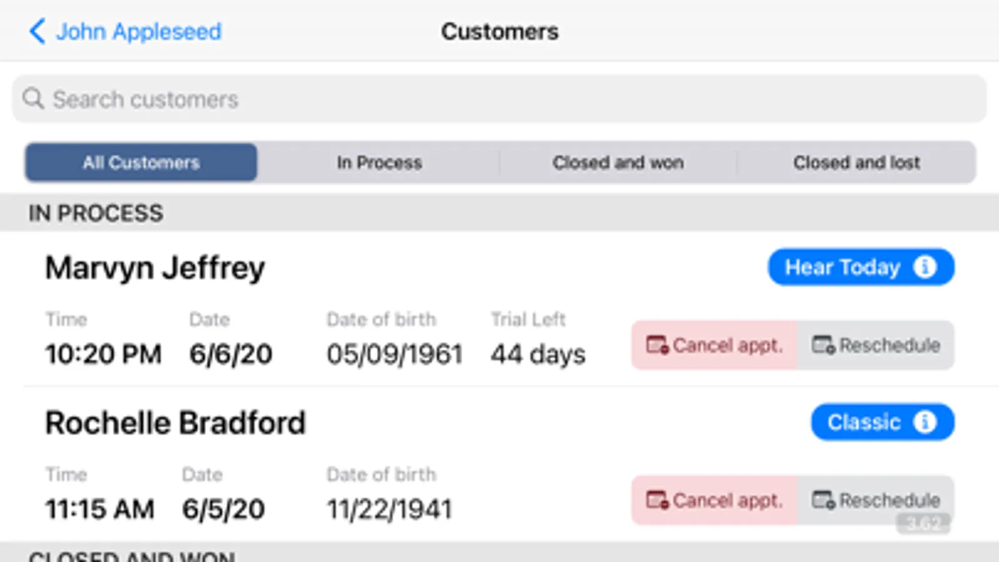Click calendar icon in Marvyn's Reschedule
The width and height of the screenshot is (999, 562).
pos(823,345)
